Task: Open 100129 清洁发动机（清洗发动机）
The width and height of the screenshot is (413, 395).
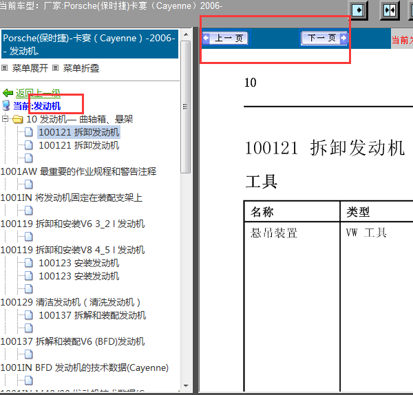Action: tap(70, 302)
